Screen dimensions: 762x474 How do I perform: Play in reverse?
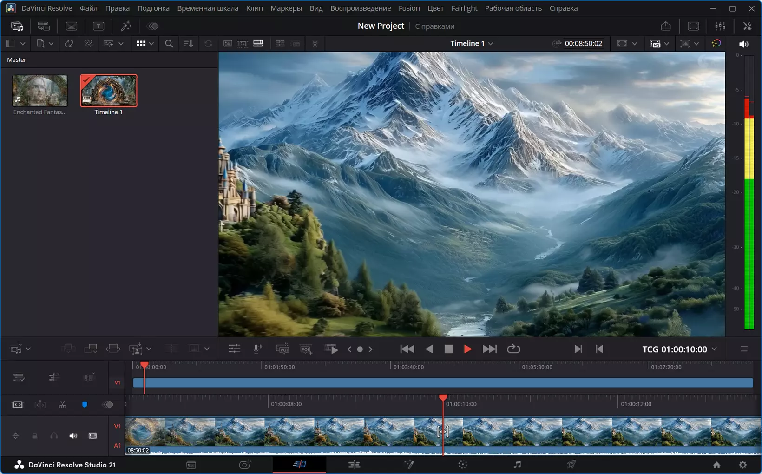click(429, 349)
